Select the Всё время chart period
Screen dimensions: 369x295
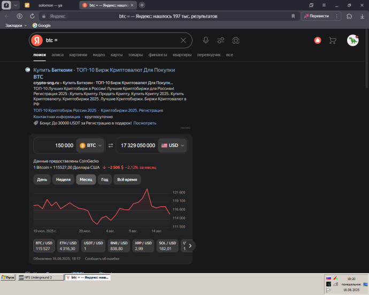(x=127, y=180)
